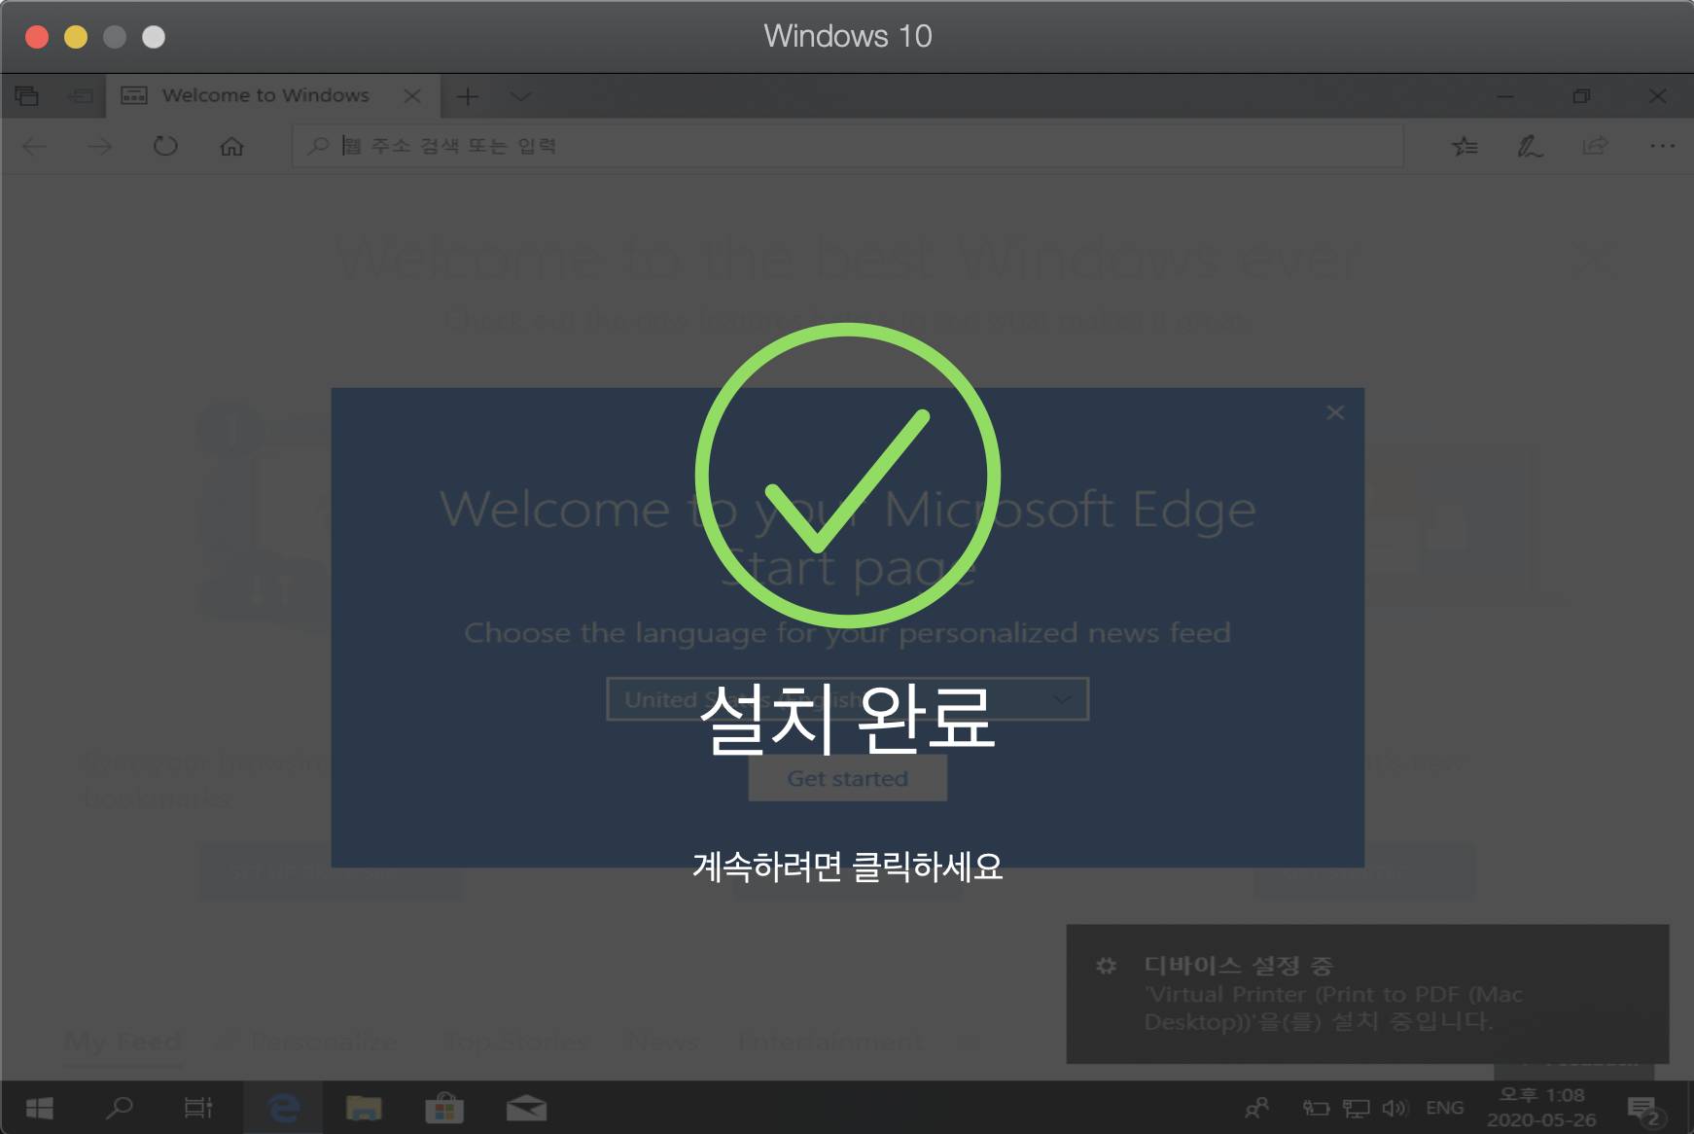The image size is (1694, 1134).
Task: Click the 디바이스 설정 중 notification
Action: pos(1367,993)
